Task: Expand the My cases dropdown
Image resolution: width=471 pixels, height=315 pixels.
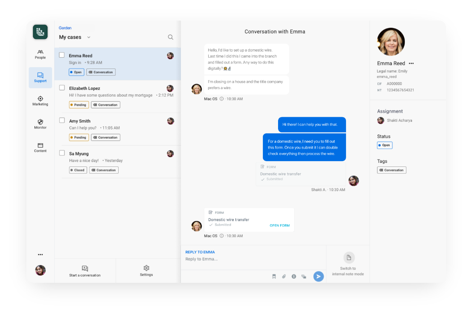Action: (89, 37)
